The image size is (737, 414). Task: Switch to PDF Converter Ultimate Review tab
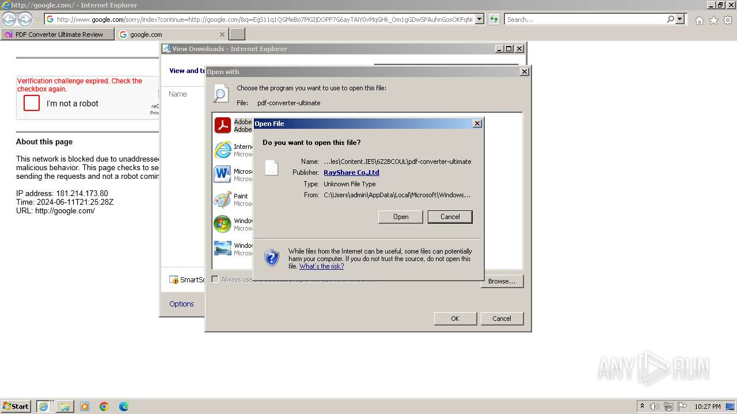click(x=58, y=34)
